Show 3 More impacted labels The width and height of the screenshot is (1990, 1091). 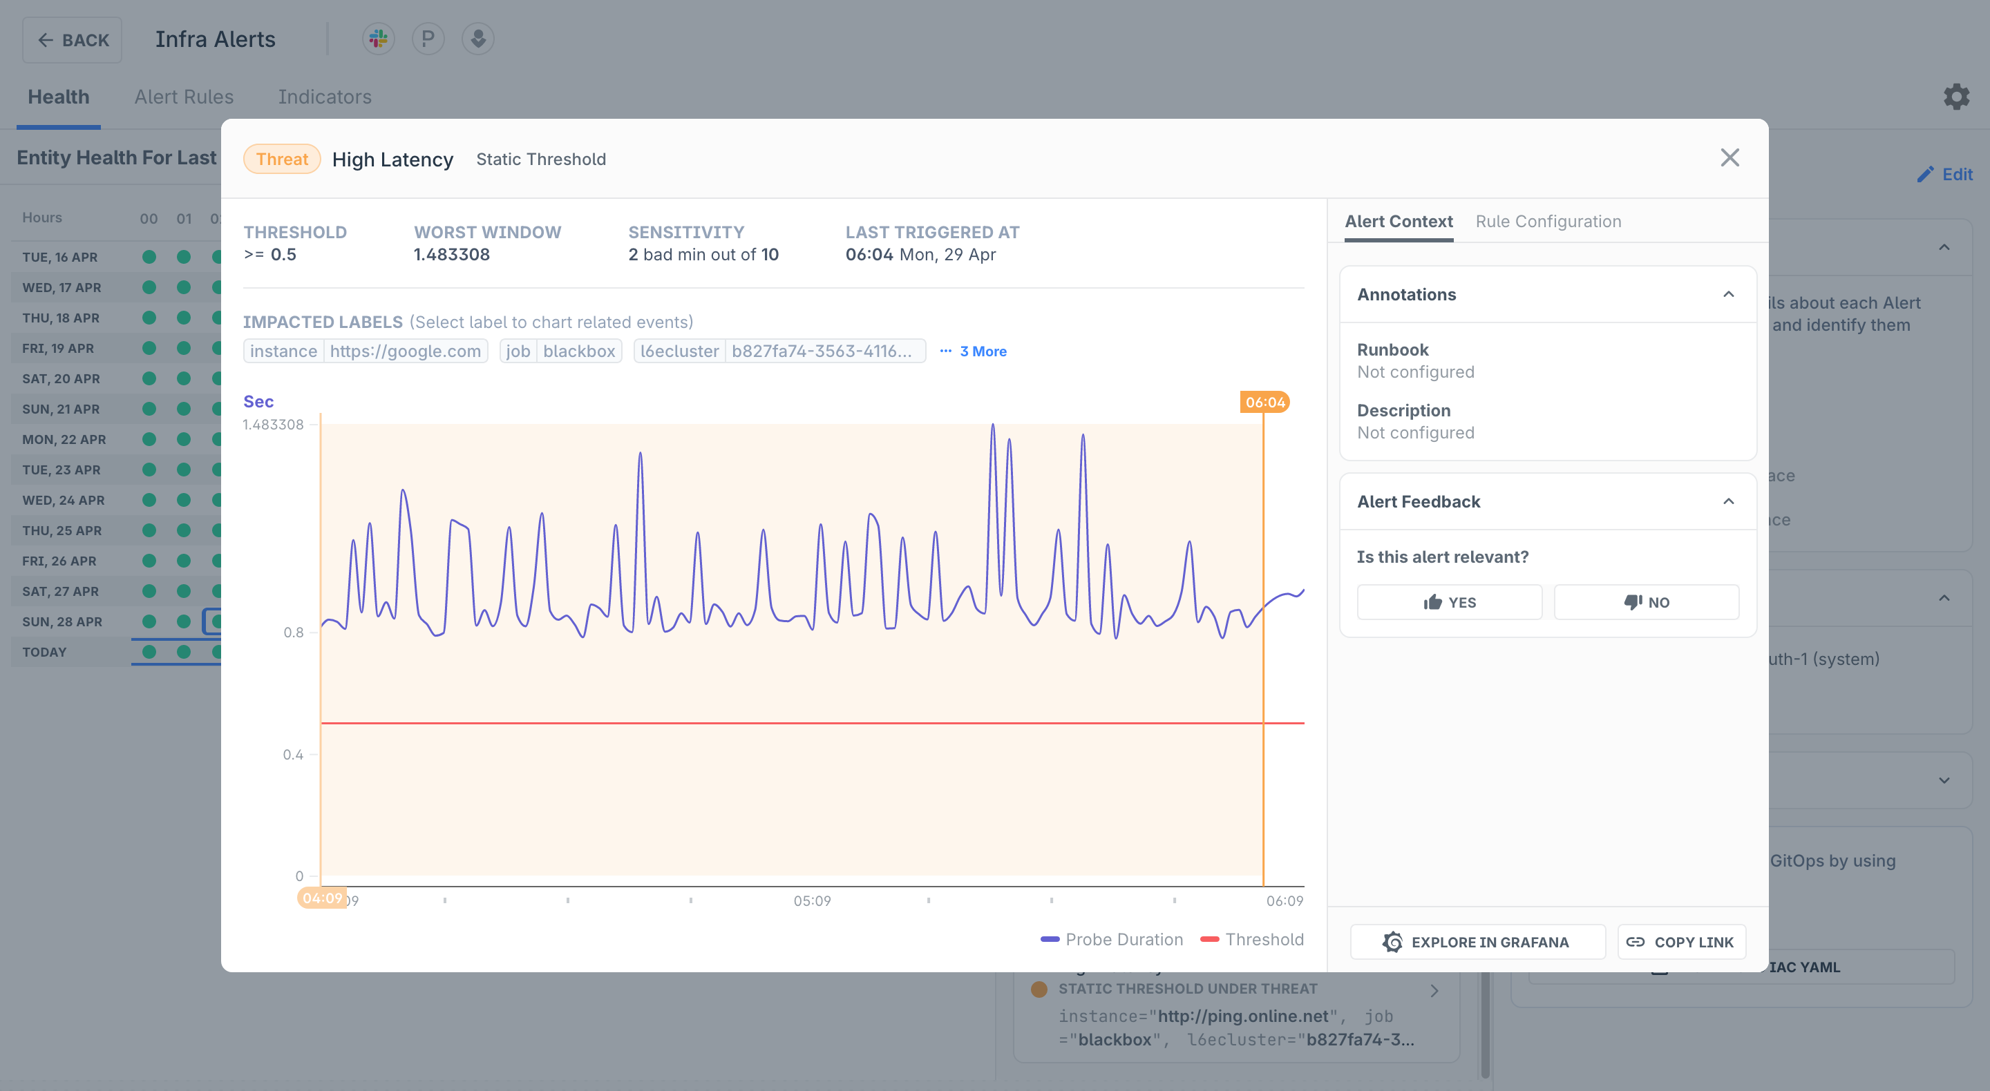point(974,351)
